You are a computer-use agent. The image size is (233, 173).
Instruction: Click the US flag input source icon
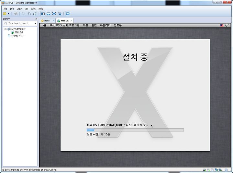tap(222, 25)
